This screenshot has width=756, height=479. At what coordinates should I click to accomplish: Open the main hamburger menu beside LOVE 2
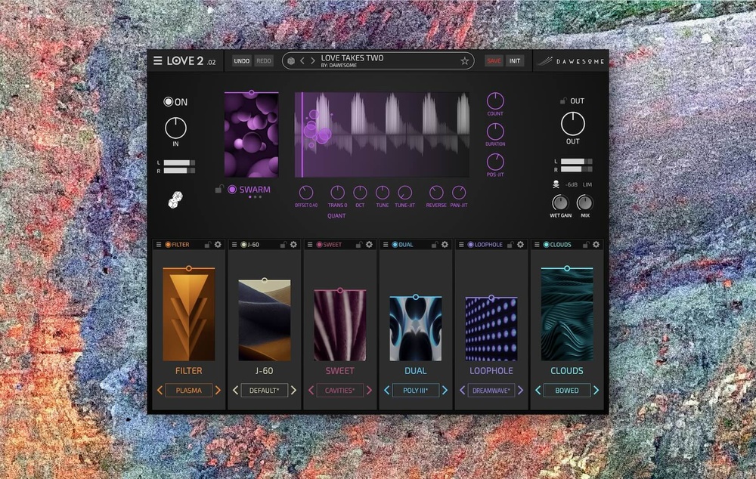157,61
